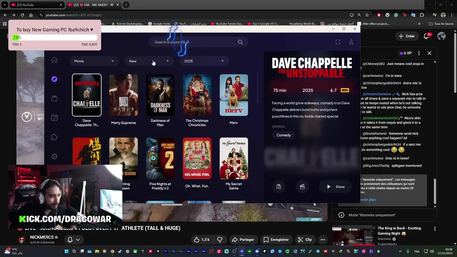
Task: Show hidden system tray icons
Action: click(x=400, y=251)
